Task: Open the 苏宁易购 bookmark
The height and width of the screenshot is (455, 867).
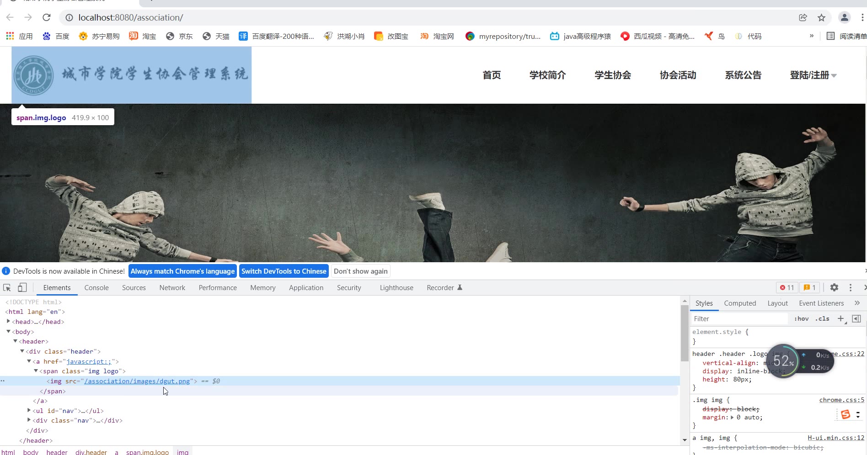Action: tap(99, 36)
